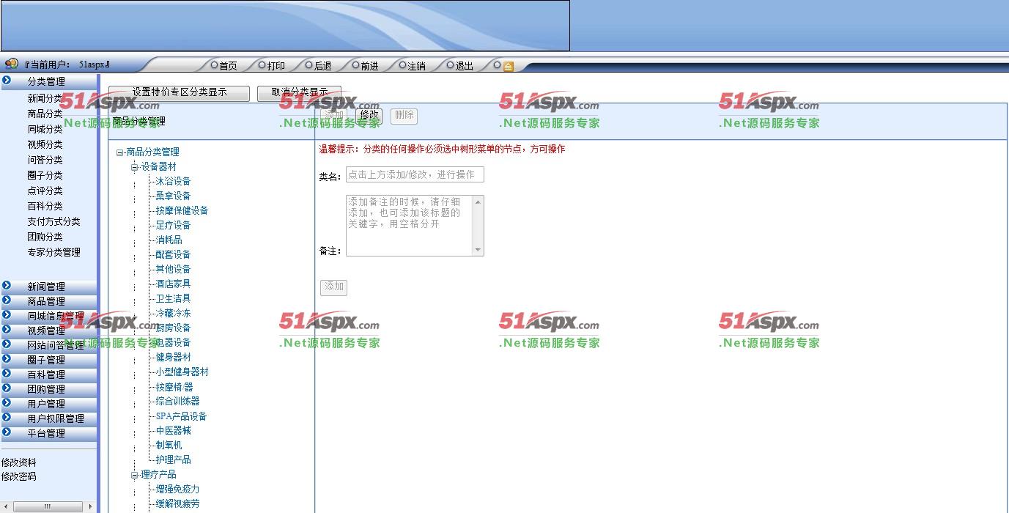Click the arrow icon beside 圈子管理
Screen dimensions: 1009x513
coord(7,359)
